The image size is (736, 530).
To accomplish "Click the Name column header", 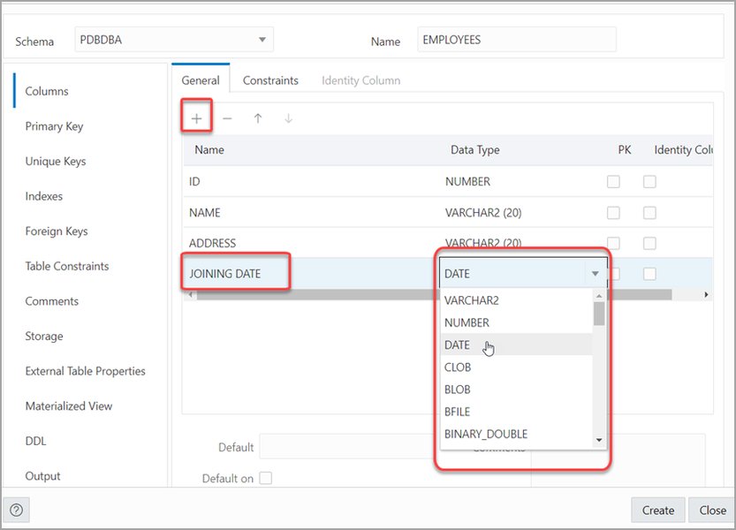I will point(209,150).
